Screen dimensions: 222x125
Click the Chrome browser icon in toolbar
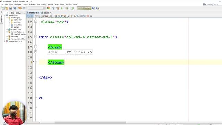(49, 8)
